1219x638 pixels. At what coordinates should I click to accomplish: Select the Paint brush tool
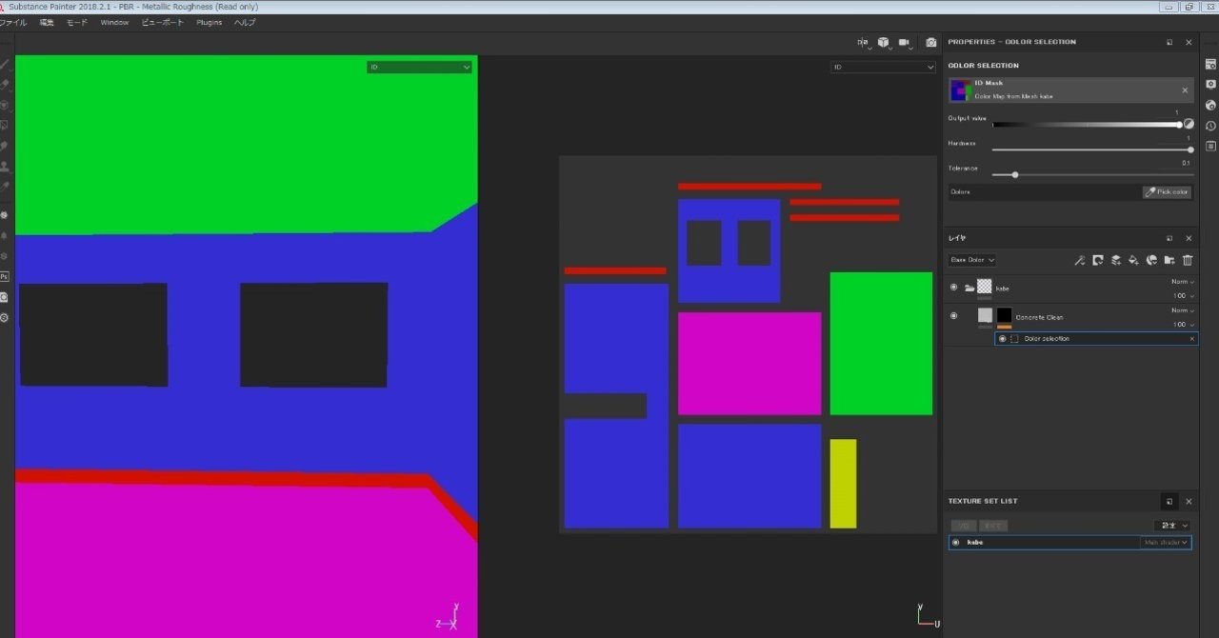tap(4, 65)
